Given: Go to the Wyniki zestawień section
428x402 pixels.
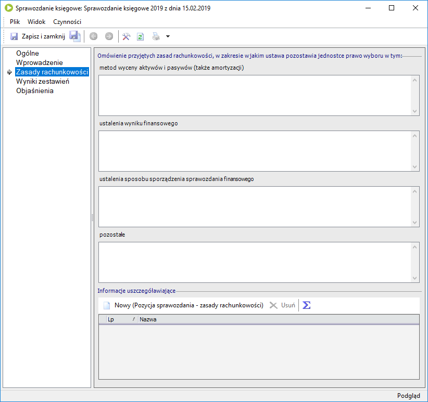Looking at the screenshot, I should [x=43, y=81].
